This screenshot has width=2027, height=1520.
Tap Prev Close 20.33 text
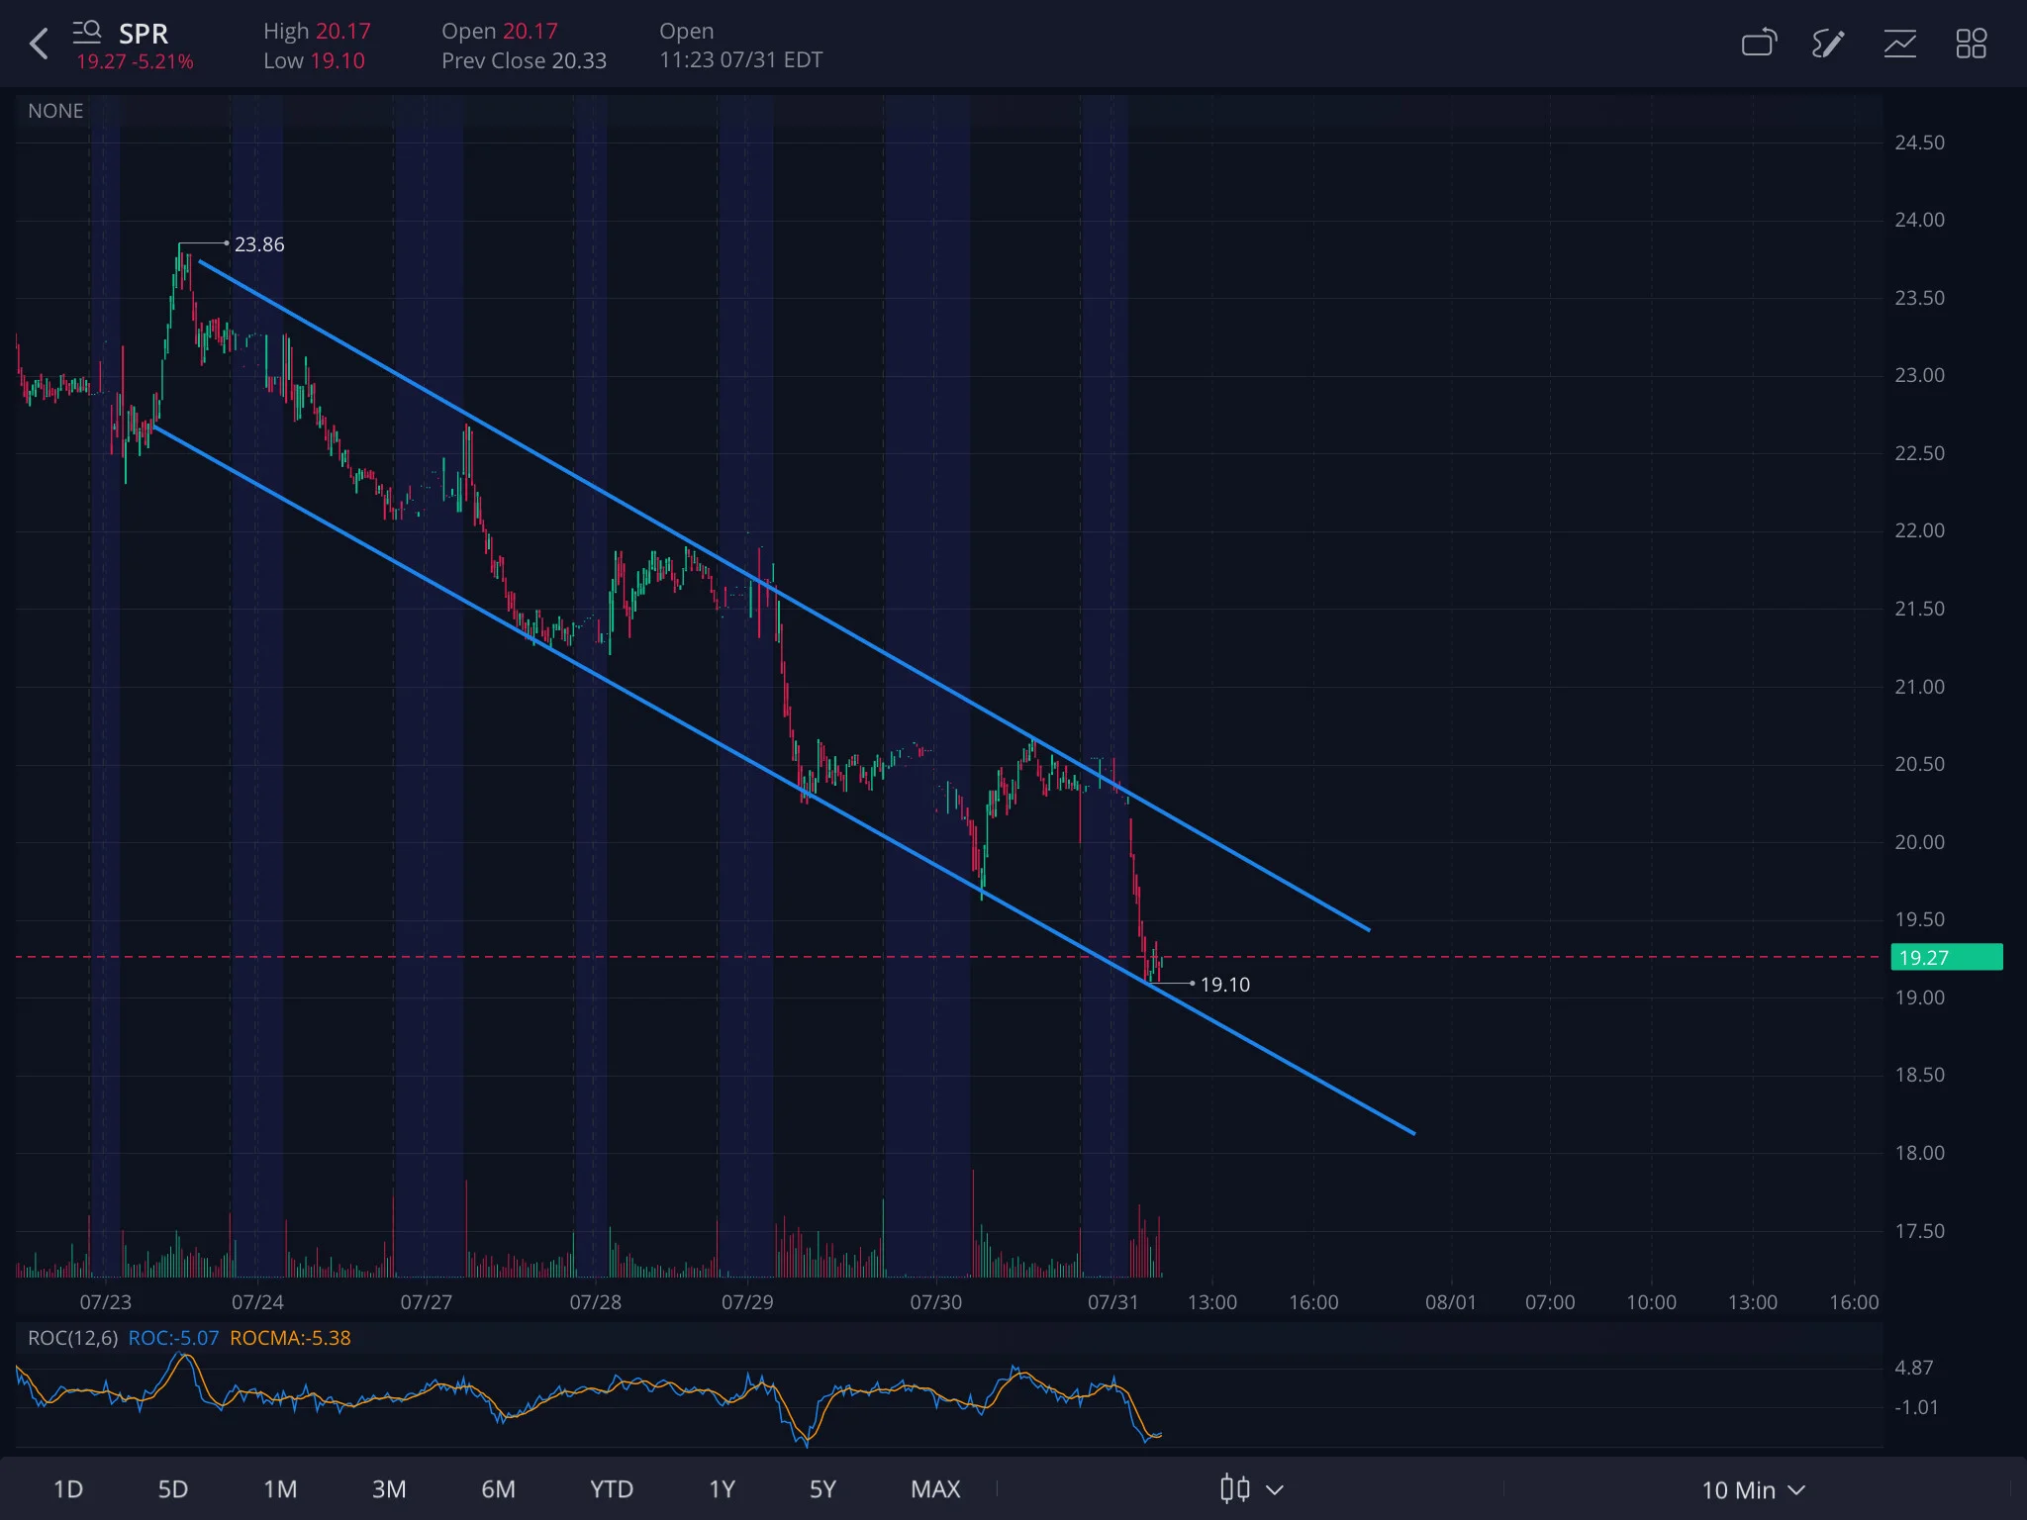524,61
